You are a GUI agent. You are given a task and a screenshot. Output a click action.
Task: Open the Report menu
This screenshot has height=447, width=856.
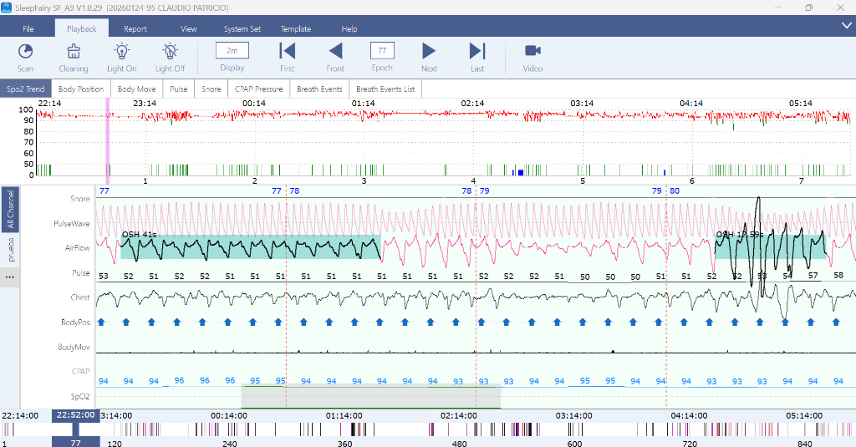point(135,28)
